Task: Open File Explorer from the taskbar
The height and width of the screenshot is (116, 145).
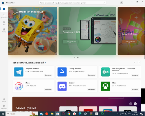Action: (x=52, y=114)
